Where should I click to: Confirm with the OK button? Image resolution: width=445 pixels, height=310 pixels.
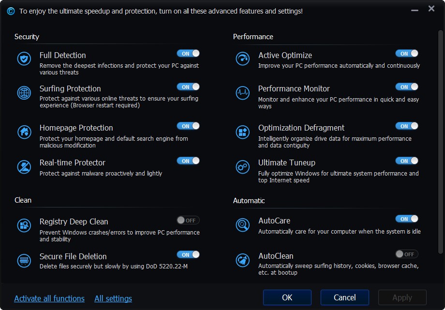tap(287, 297)
